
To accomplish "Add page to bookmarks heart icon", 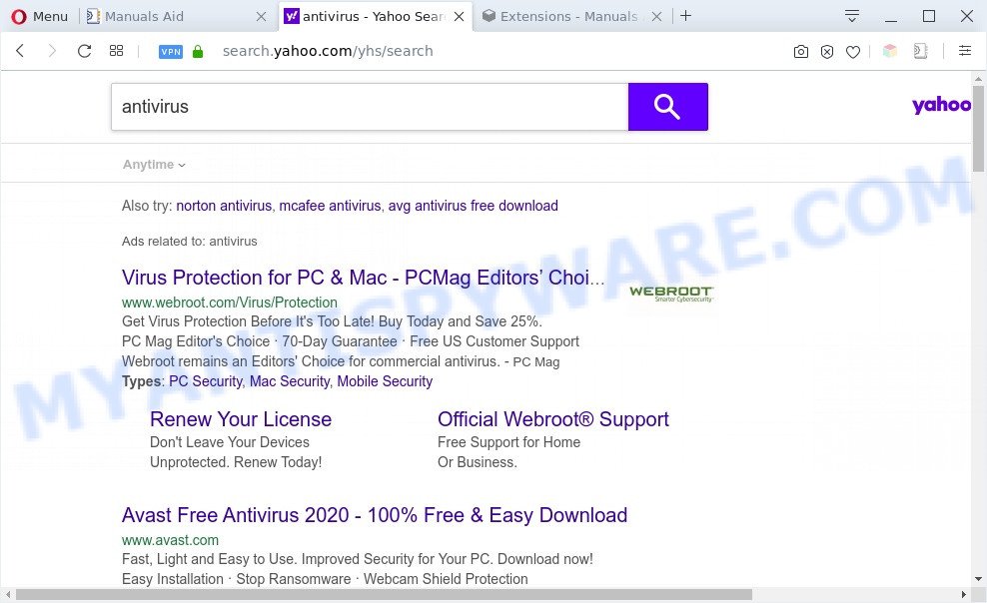I will click(x=853, y=52).
